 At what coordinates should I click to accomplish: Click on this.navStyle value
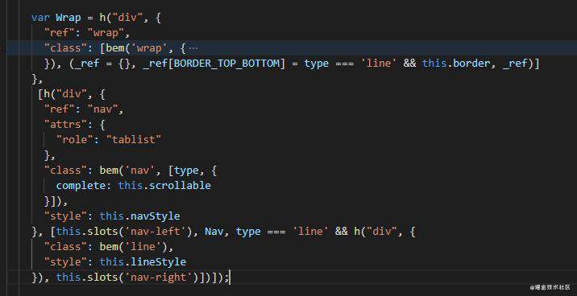tap(140, 216)
